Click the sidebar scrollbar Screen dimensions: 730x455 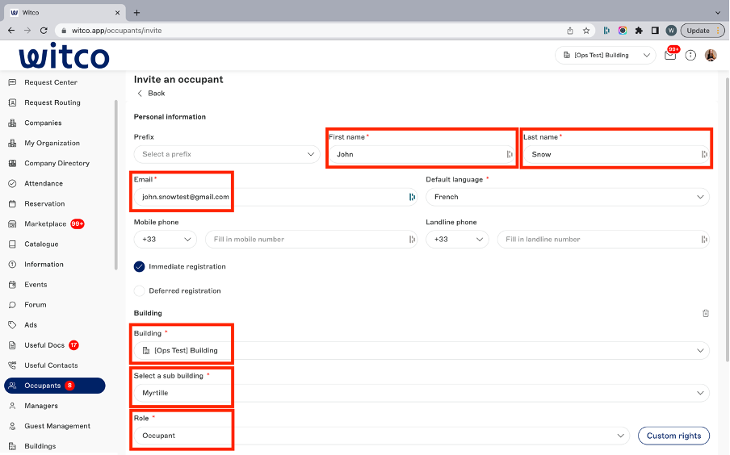click(116, 185)
